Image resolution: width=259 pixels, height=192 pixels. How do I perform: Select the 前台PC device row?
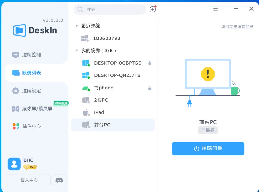click(x=113, y=125)
